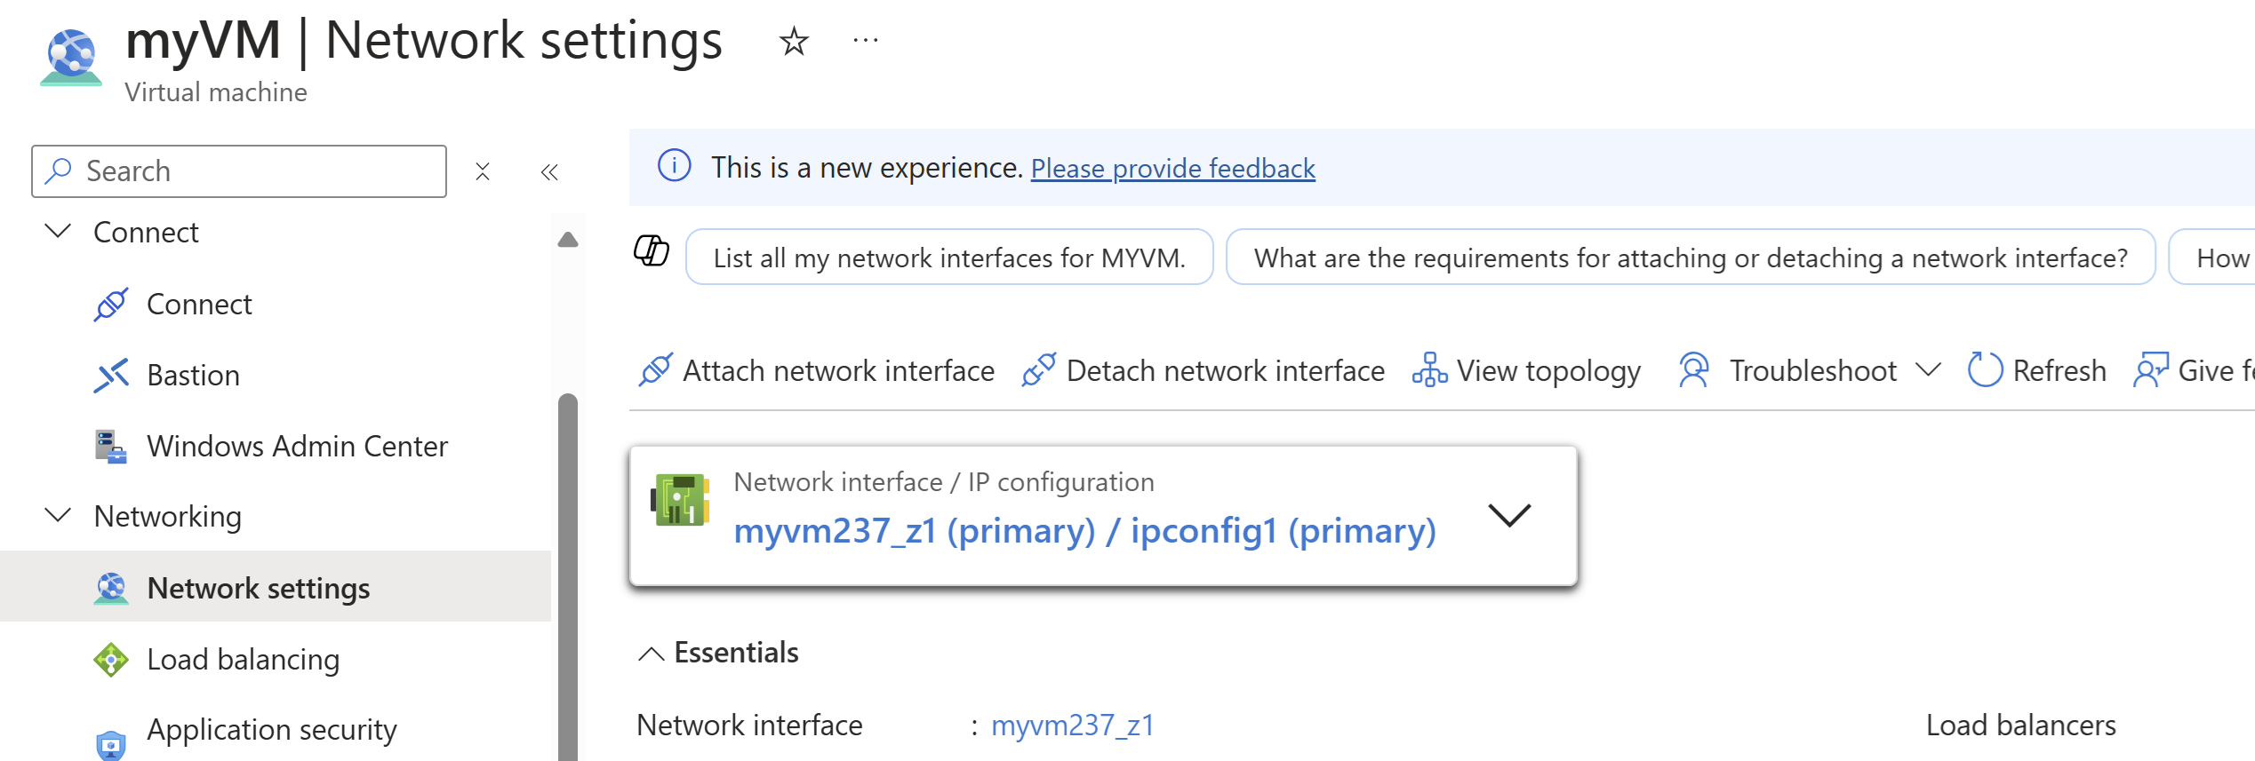Open Bastion in the sidebar

193,376
